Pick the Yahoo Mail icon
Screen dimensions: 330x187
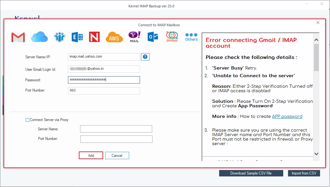pyautogui.click(x=135, y=37)
